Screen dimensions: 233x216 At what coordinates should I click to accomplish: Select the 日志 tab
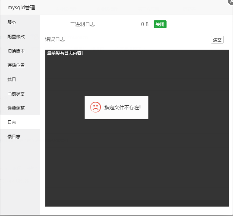pos(20,122)
